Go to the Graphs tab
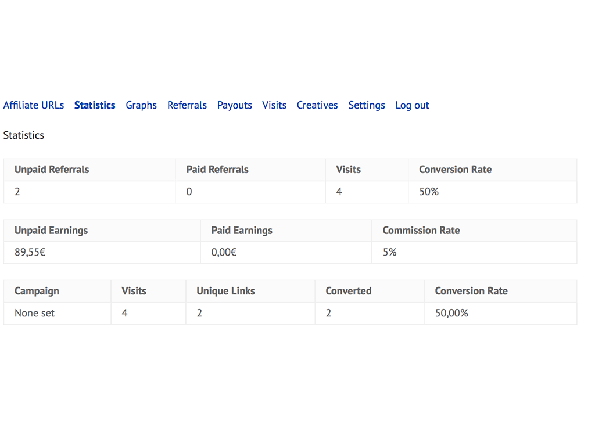Screen dimensions: 595x446 [141, 106]
